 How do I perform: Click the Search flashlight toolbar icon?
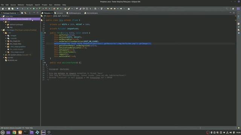[69, 9]
